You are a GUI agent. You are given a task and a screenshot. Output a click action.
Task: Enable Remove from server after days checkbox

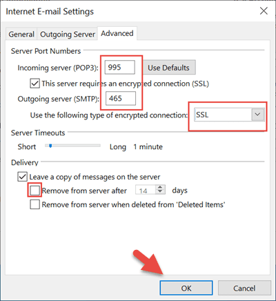click(x=34, y=191)
